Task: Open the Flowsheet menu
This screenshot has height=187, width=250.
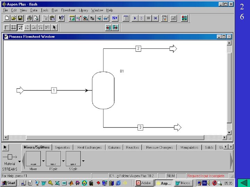Action: (x=68, y=10)
